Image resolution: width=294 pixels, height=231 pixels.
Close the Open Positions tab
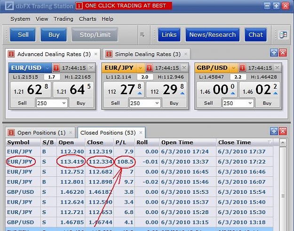click(71, 132)
